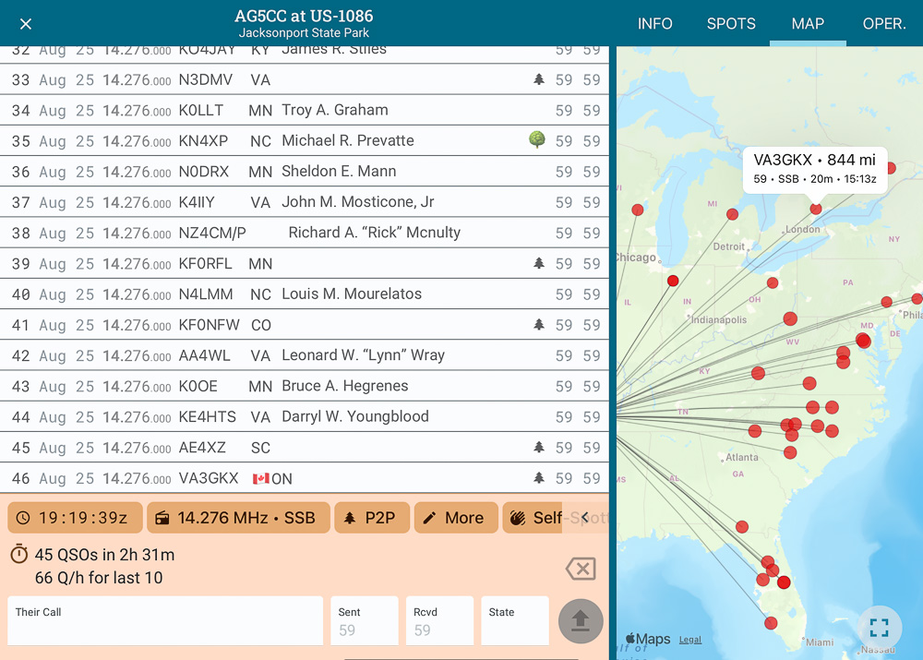The image size is (923, 660).
Task: Open the 14.276 MHz SSB frequency selector
Action: (x=236, y=518)
